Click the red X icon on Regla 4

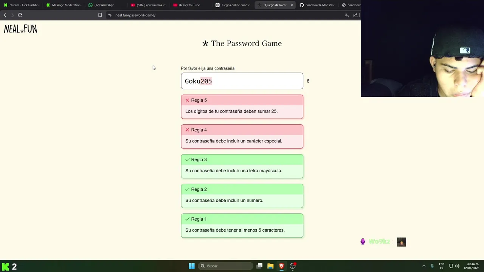(x=187, y=130)
